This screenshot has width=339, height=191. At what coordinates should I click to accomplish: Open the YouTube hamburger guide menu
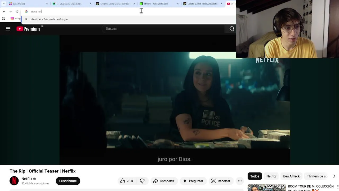(x=8, y=29)
